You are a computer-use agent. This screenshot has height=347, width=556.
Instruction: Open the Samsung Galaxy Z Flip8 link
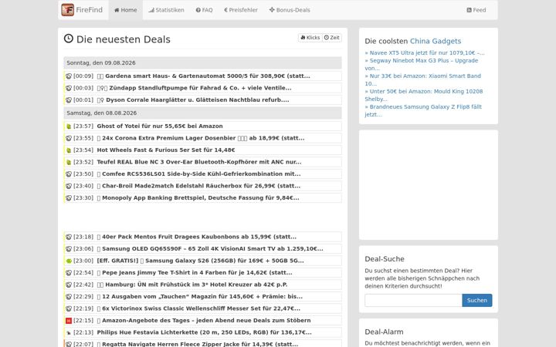coord(423,110)
